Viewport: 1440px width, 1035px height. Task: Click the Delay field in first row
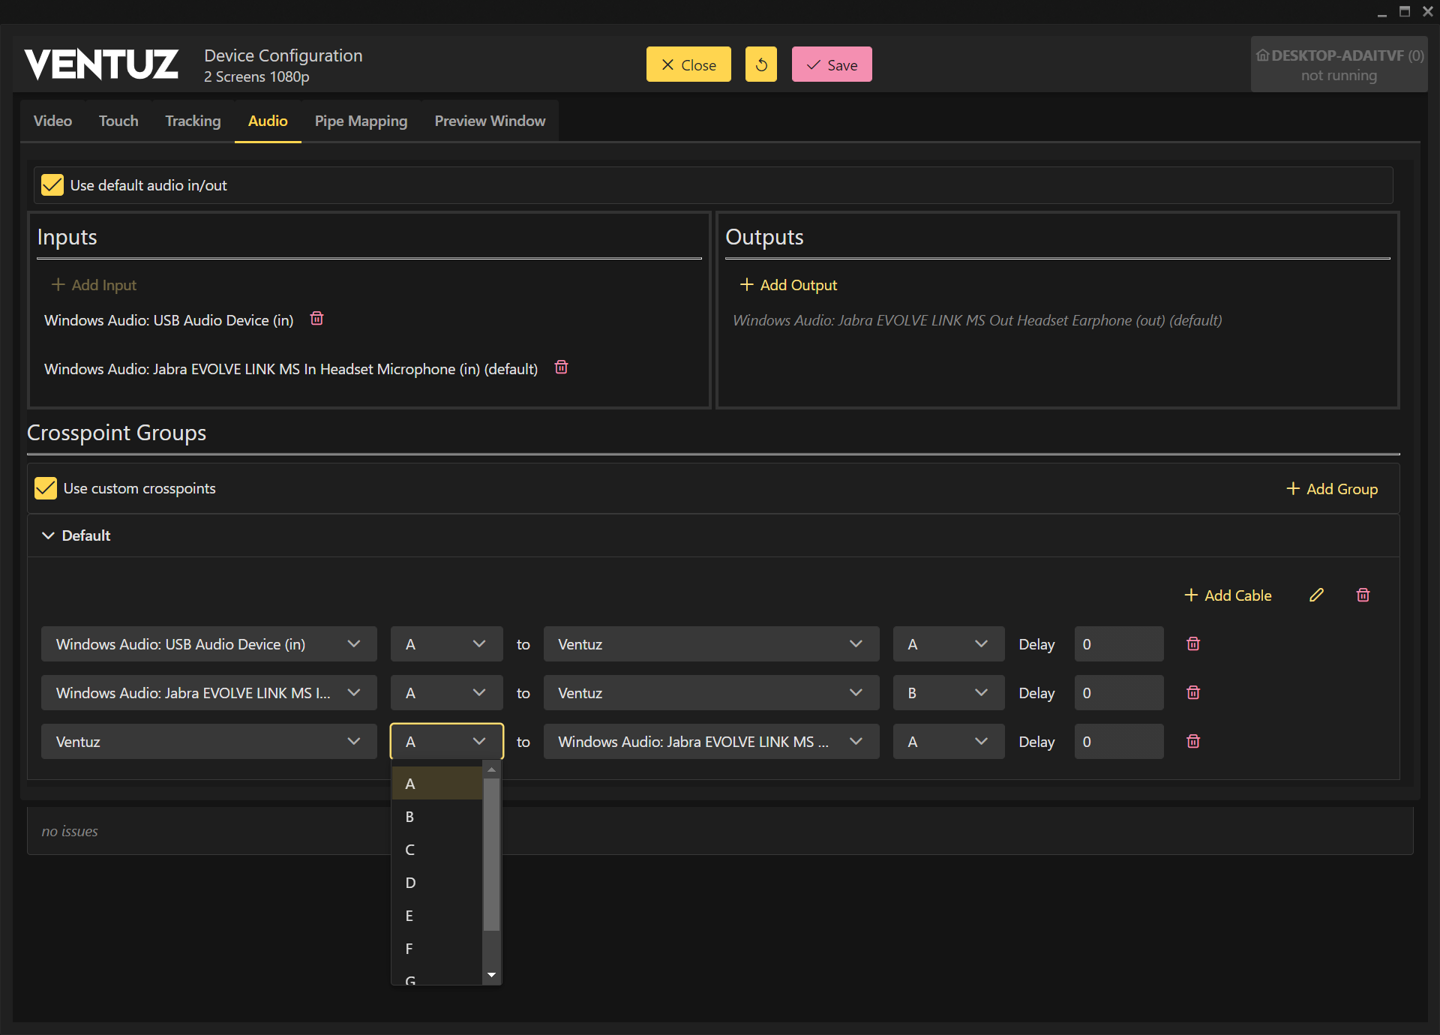coord(1117,644)
